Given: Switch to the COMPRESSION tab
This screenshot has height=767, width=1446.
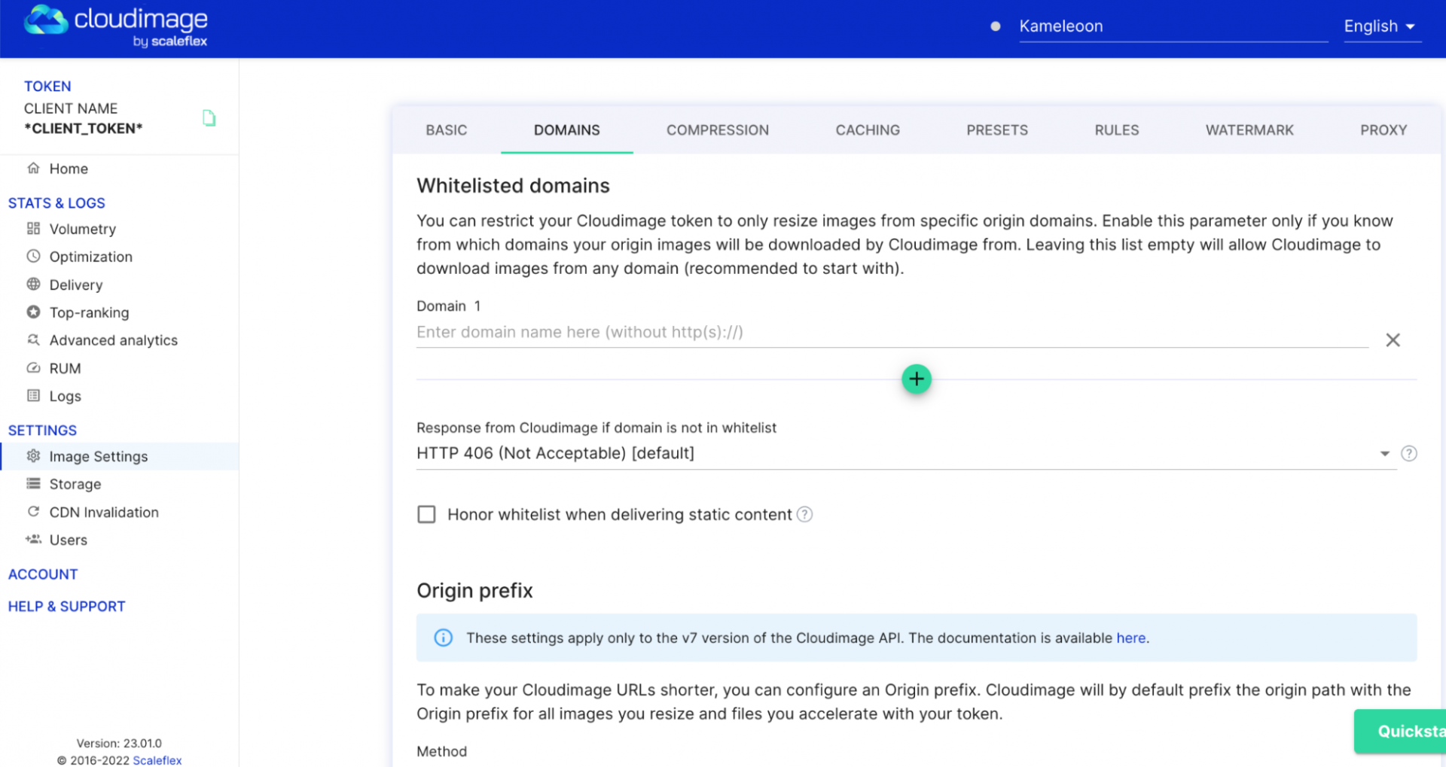Looking at the screenshot, I should click(717, 130).
